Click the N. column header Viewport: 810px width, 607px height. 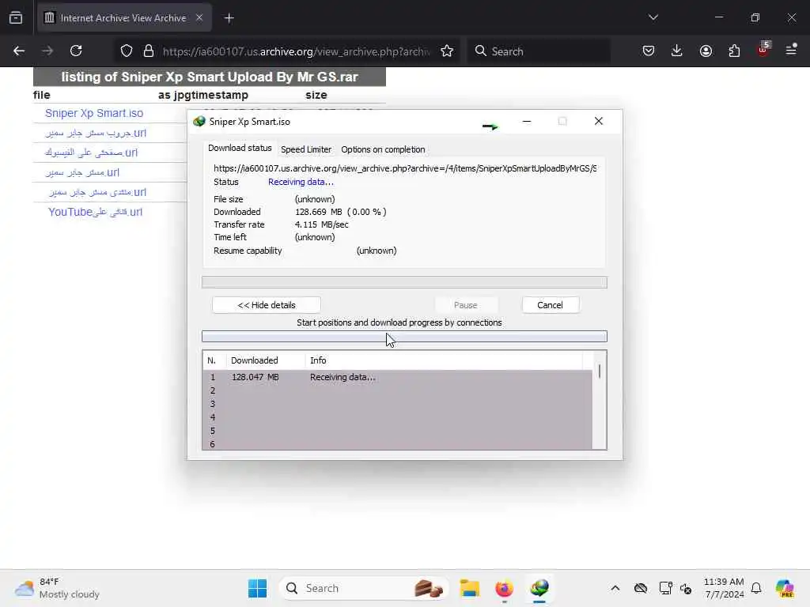[214, 360]
